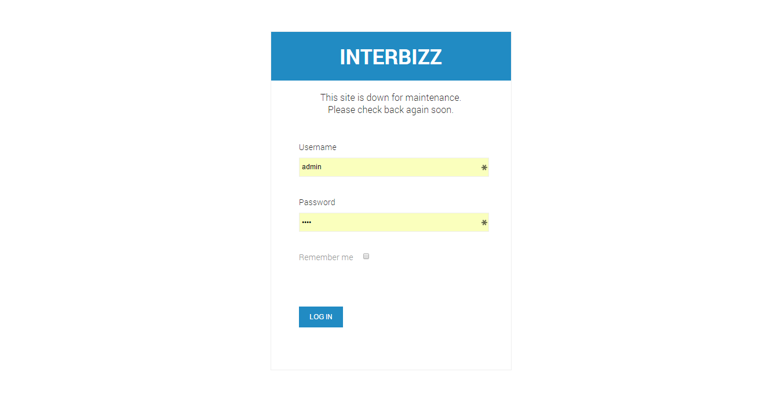Click the asterisk icon in Username field
The image size is (781, 401).
(484, 167)
